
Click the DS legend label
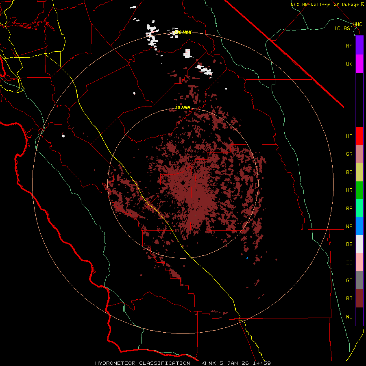tap(349, 244)
